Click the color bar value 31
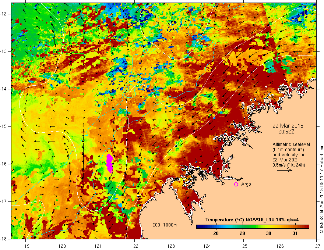 tap(295, 233)
